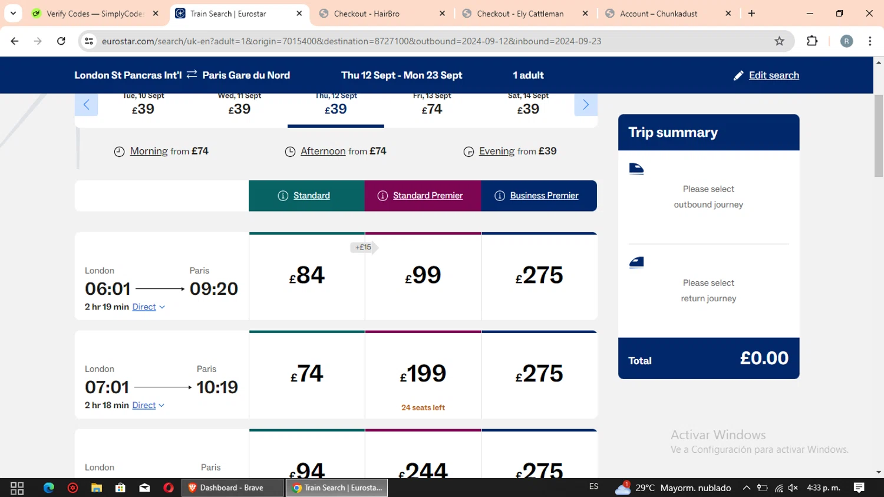Bookmark this page with the star icon
Screen dimensions: 884x497
click(779, 41)
